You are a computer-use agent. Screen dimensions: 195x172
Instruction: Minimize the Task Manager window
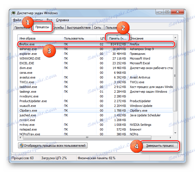pos(160,12)
